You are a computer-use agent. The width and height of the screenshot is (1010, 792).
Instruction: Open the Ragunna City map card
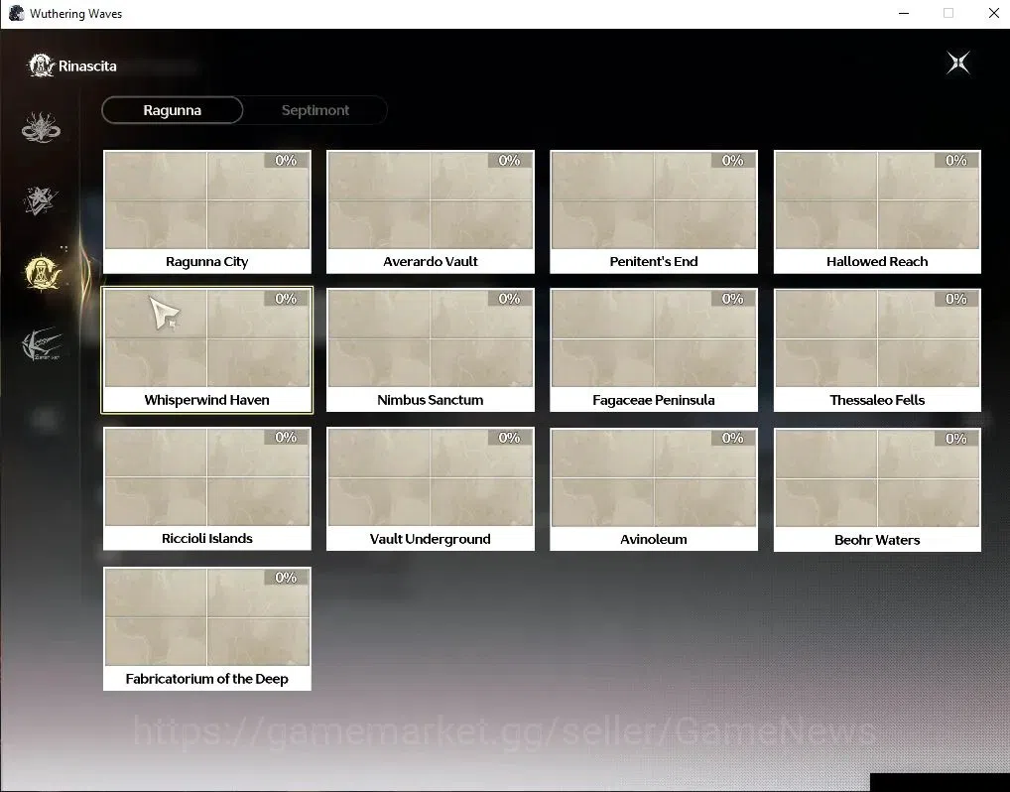pyautogui.click(x=206, y=212)
